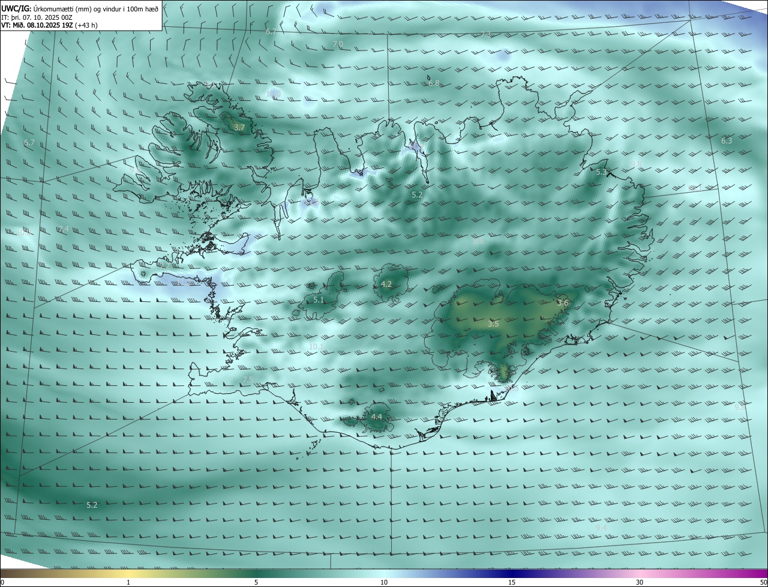Click the 4.4 value on the map
The image size is (768, 587).
click(x=377, y=417)
